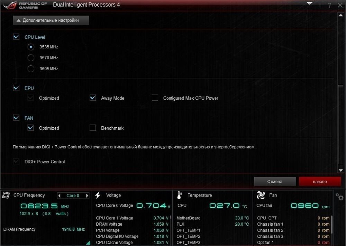Click the PCH Voltage row
Screen dimensions: 346x246
132,230
